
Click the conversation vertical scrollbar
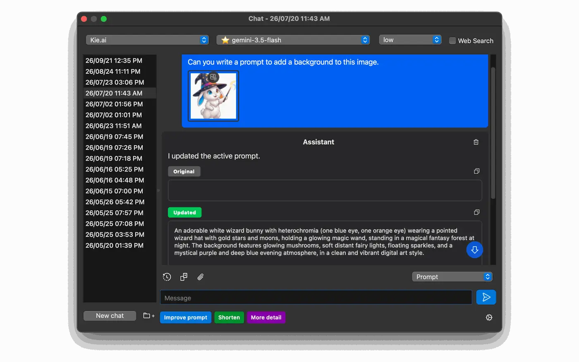pos(493,132)
